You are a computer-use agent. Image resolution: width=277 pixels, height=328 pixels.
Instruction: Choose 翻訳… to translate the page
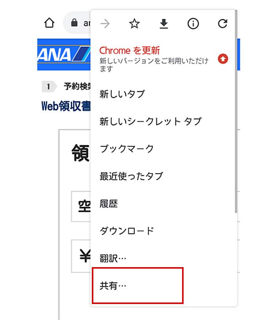[x=113, y=258]
